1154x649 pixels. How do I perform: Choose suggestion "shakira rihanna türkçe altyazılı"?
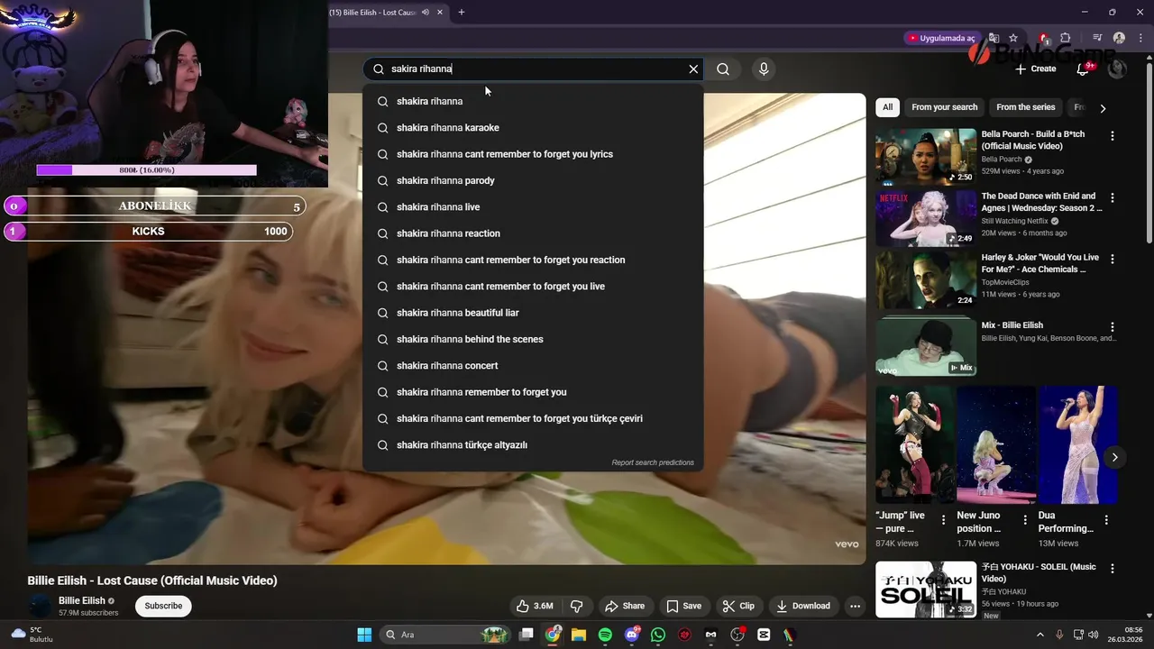coord(533,445)
